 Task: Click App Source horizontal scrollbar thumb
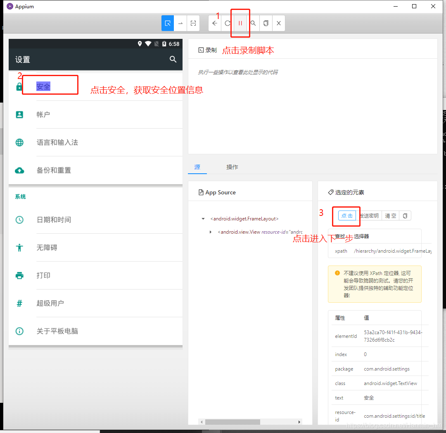click(x=232, y=422)
